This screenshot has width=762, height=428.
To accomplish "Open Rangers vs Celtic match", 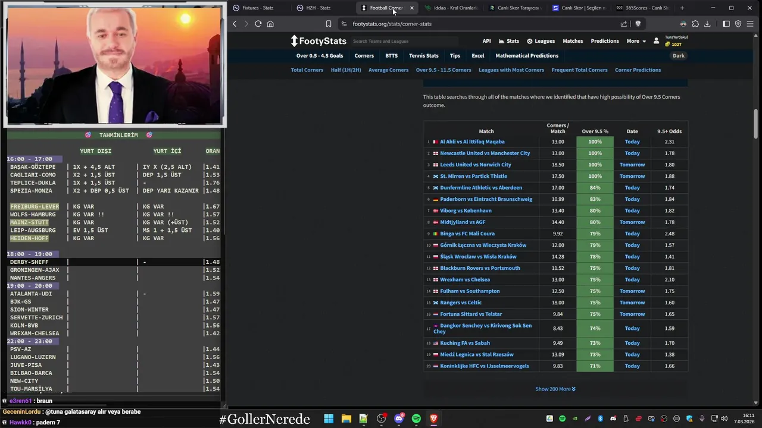I will pos(461,303).
